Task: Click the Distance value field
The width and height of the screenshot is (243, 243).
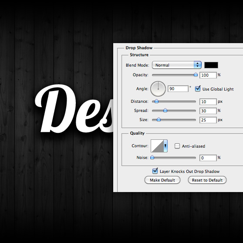Action: pyautogui.click(x=208, y=101)
